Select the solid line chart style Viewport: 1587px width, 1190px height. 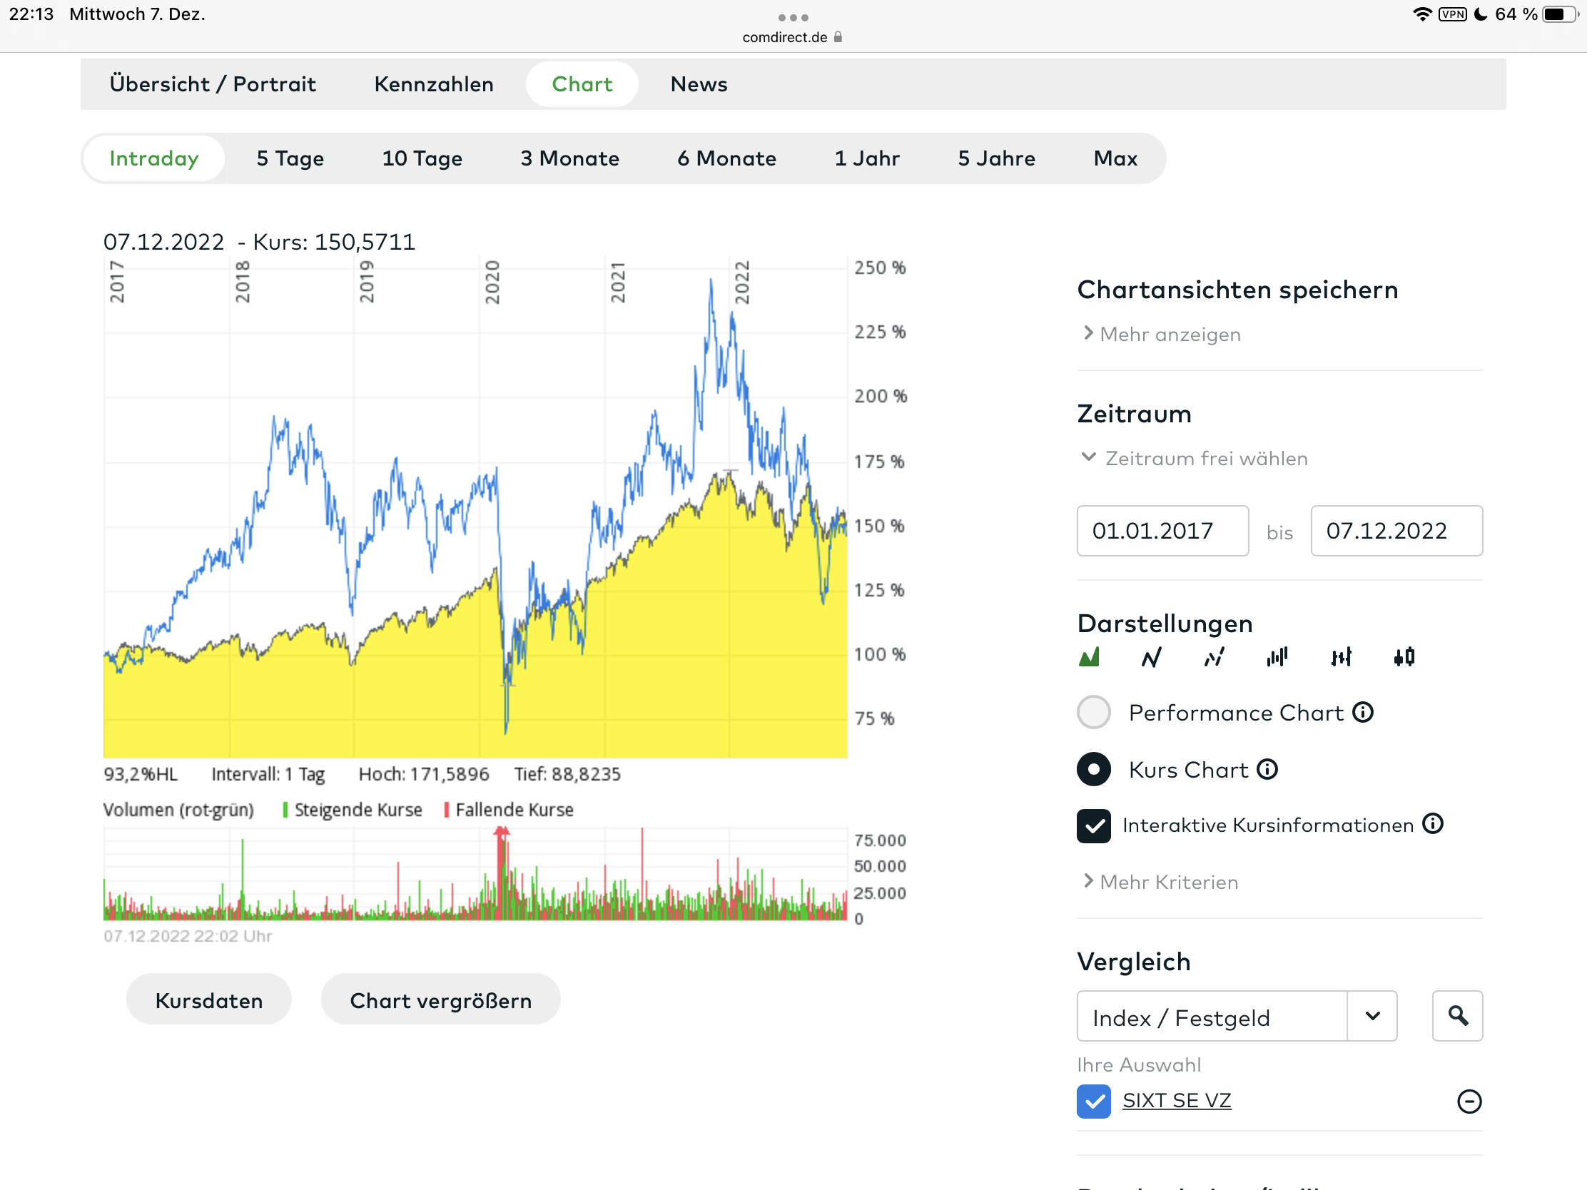[x=1152, y=657]
